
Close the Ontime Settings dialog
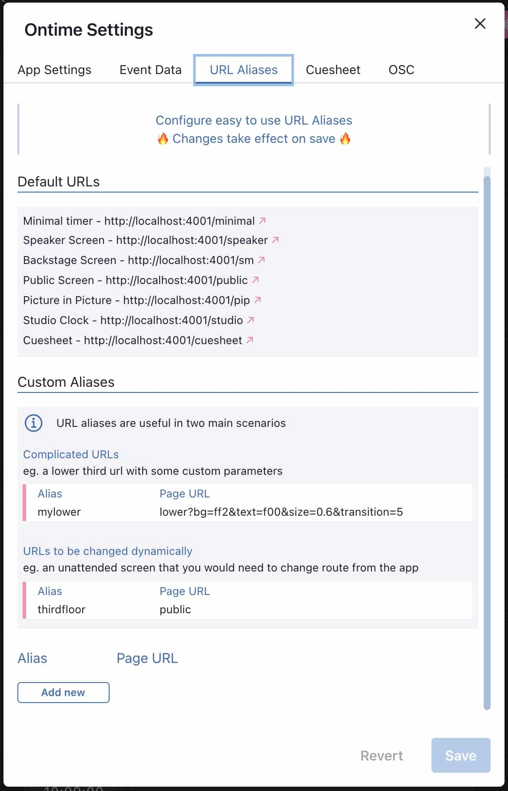click(480, 24)
